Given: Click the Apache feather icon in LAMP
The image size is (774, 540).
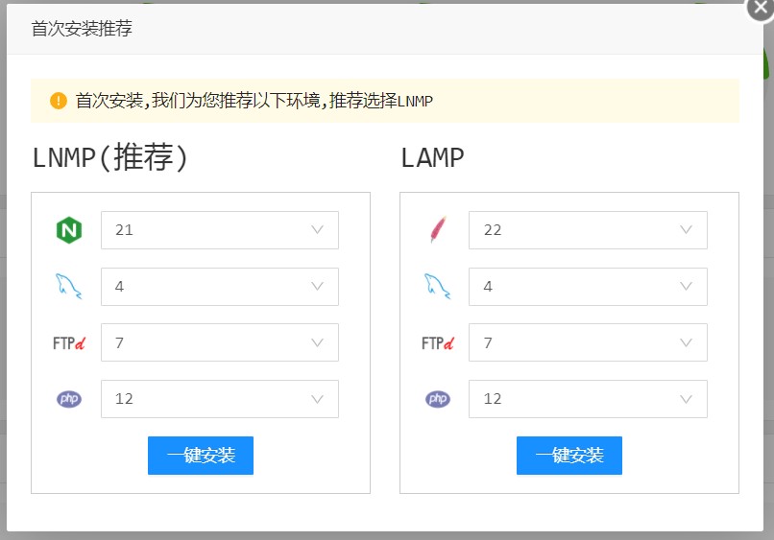Looking at the screenshot, I should tap(437, 230).
